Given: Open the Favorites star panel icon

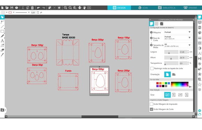Looking at the screenshot, I should pos(200,74).
